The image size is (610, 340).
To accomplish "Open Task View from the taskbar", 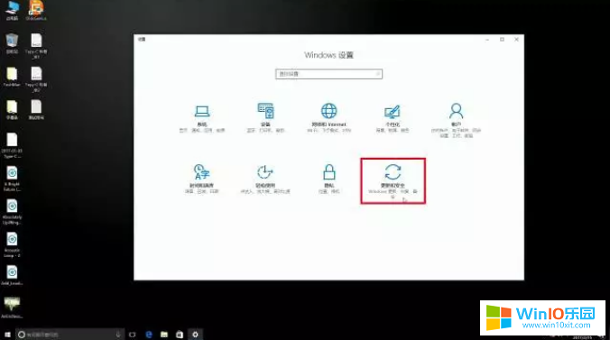I will tap(133, 335).
